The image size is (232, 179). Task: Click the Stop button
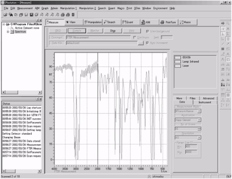(113, 31)
